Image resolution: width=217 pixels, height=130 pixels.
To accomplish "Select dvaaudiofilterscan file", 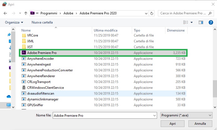I will point(104,93).
